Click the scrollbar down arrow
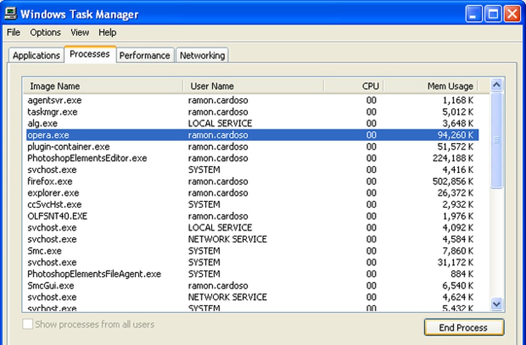The height and width of the screenshot is (345, 526). (497, 304)
